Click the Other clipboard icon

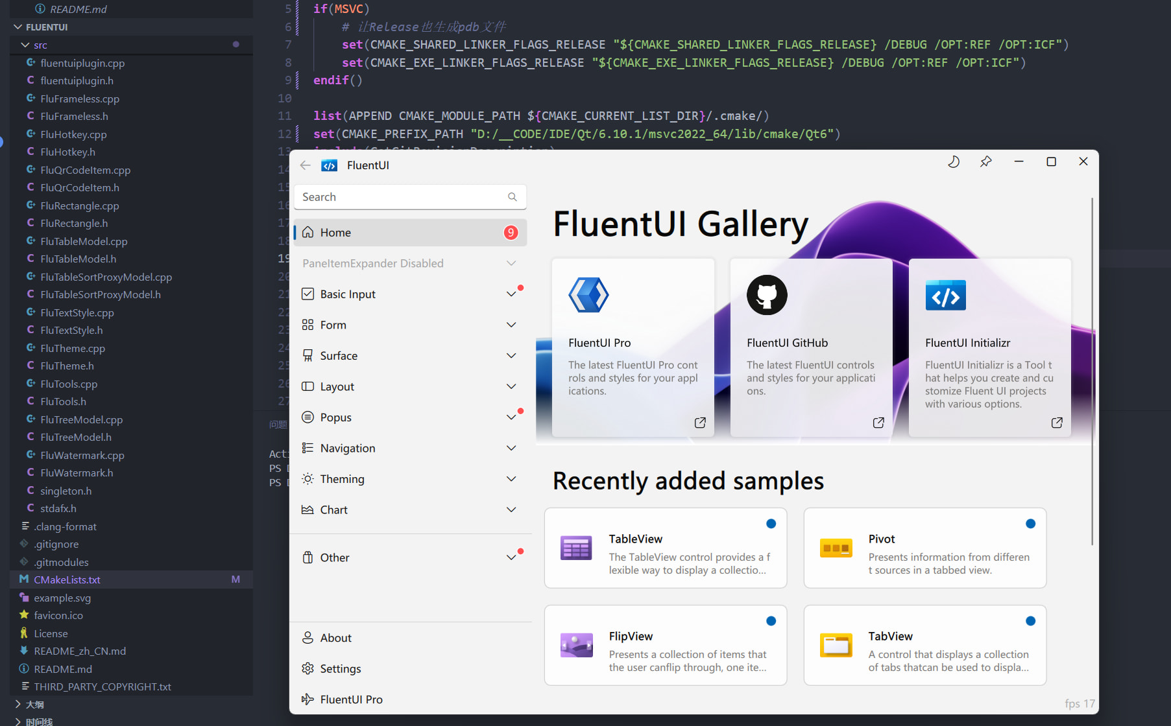(x=308, y=557)
